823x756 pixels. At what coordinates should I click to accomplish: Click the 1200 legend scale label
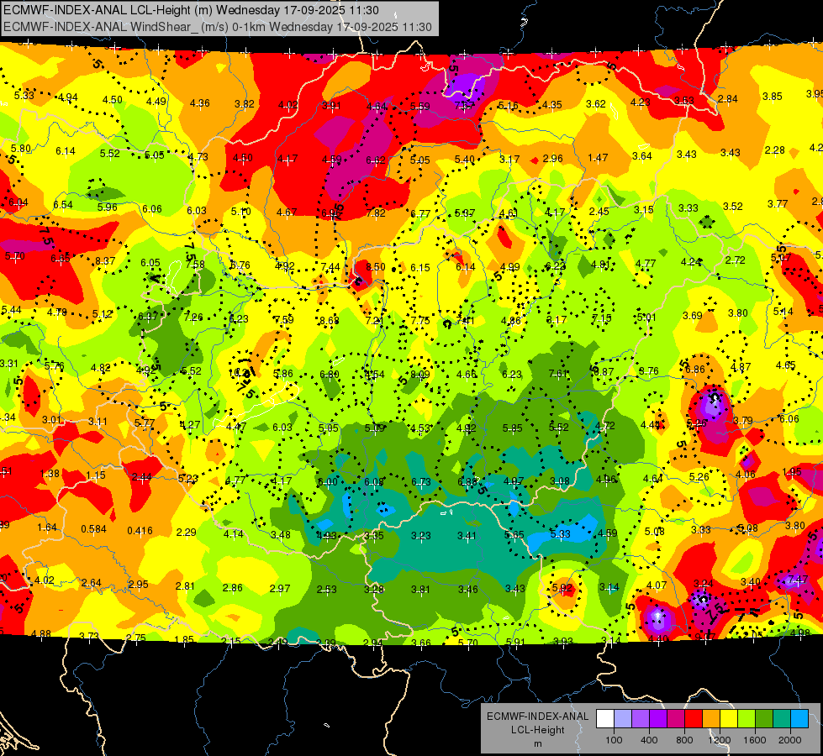[720, 740]
